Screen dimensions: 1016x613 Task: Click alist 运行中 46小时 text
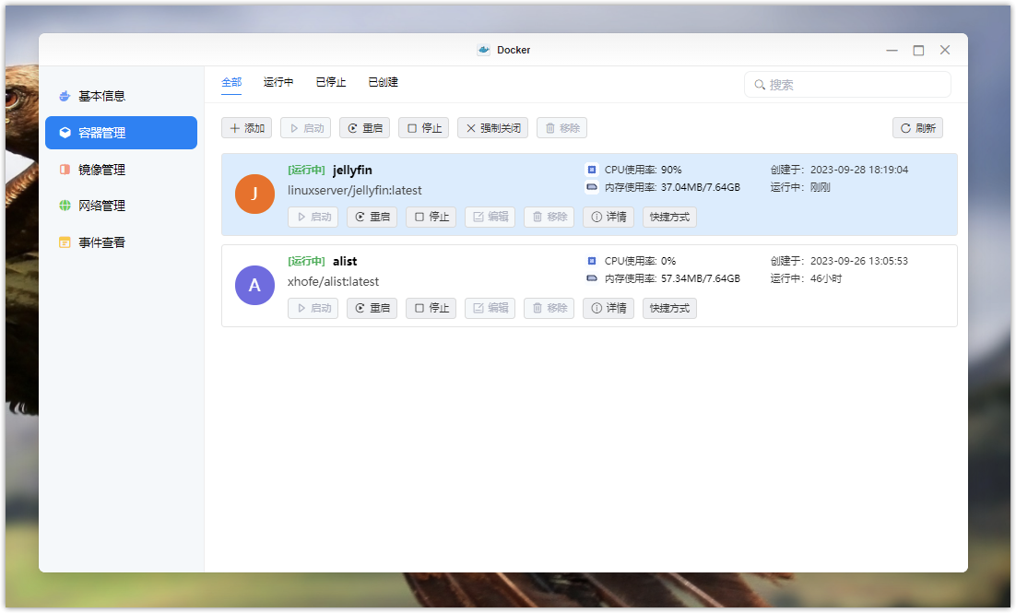(x=806, y=278)
